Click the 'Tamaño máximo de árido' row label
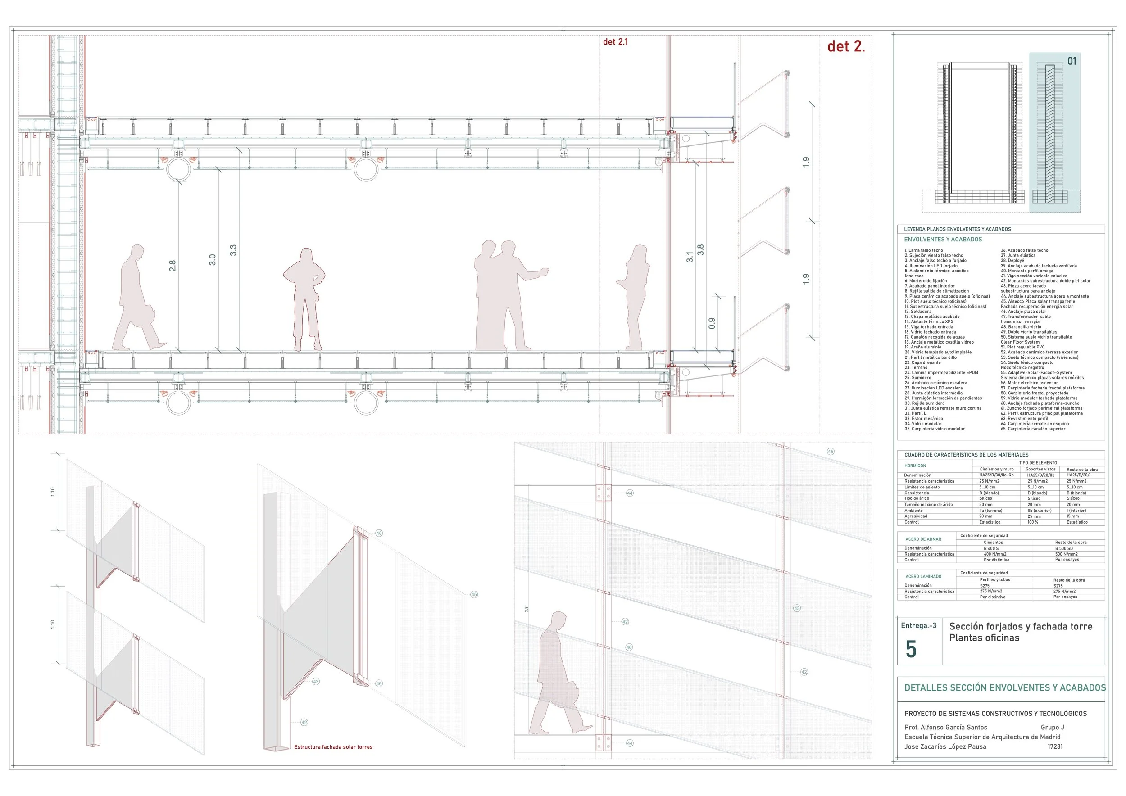The image size is (1126, 796). pyautogui.click(x=928, y=504)
